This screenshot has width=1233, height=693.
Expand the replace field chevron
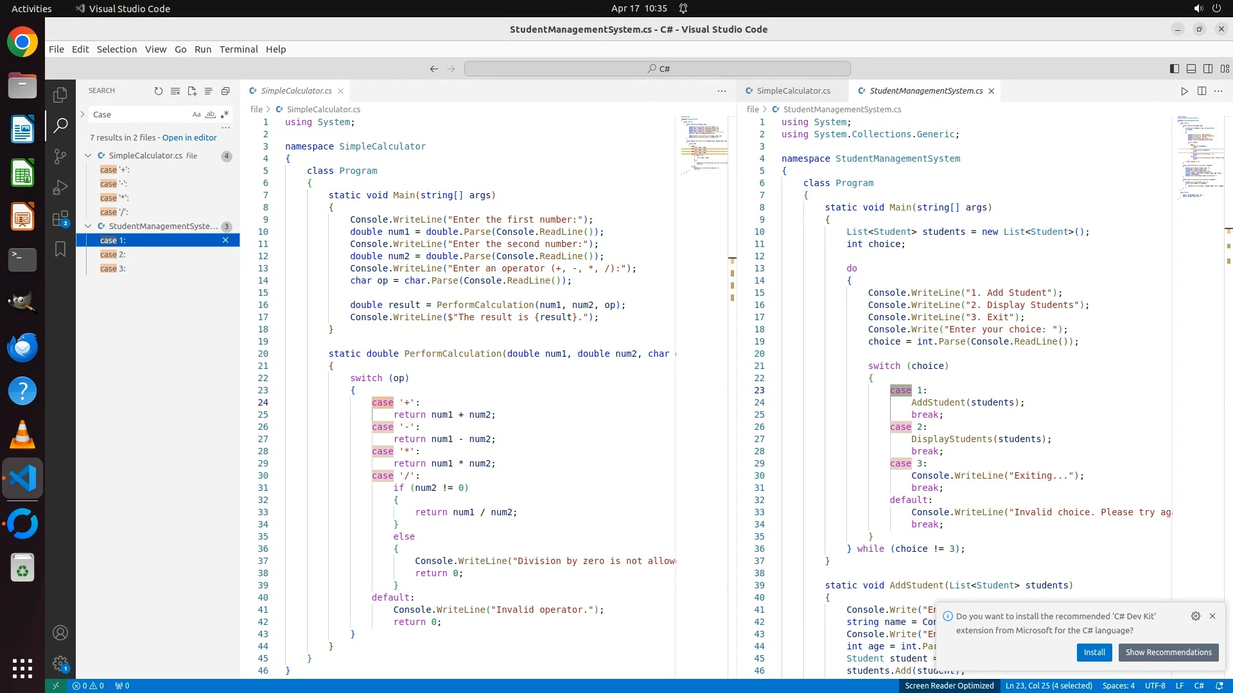point(82,114)
